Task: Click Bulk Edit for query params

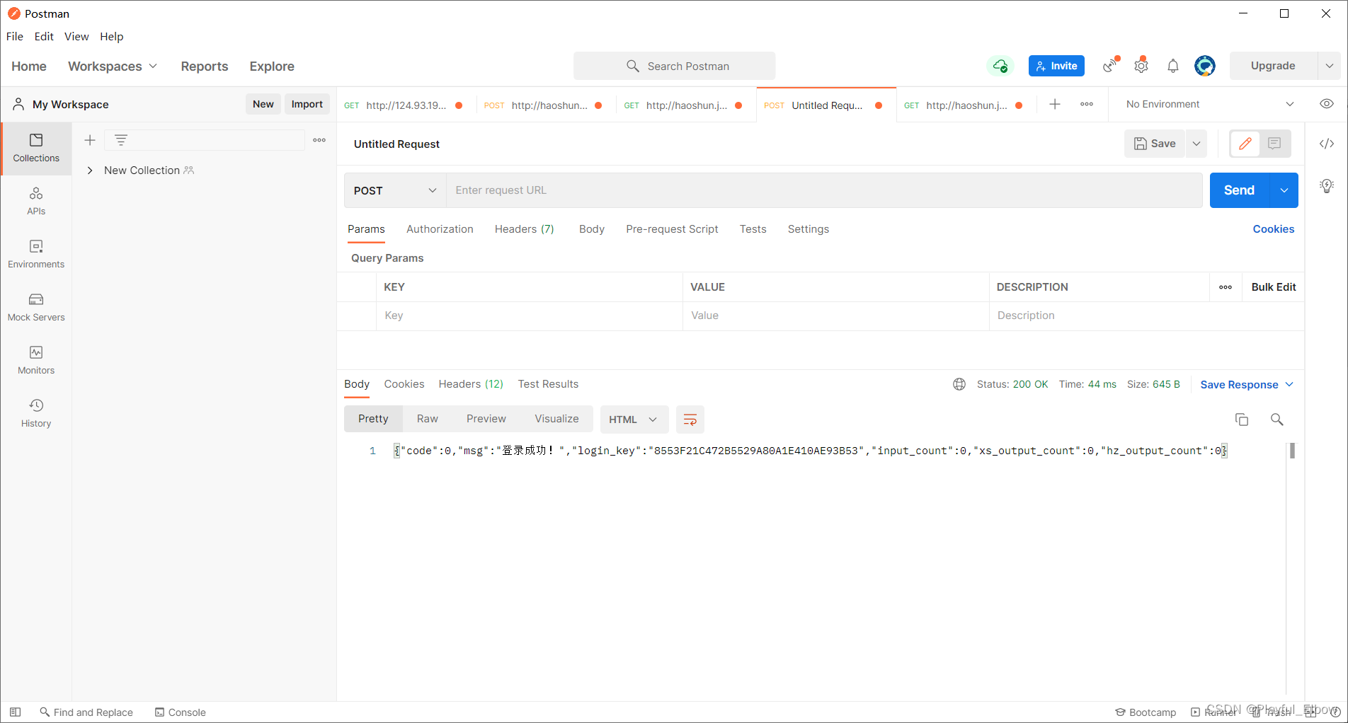Action: pos(1274,287)
